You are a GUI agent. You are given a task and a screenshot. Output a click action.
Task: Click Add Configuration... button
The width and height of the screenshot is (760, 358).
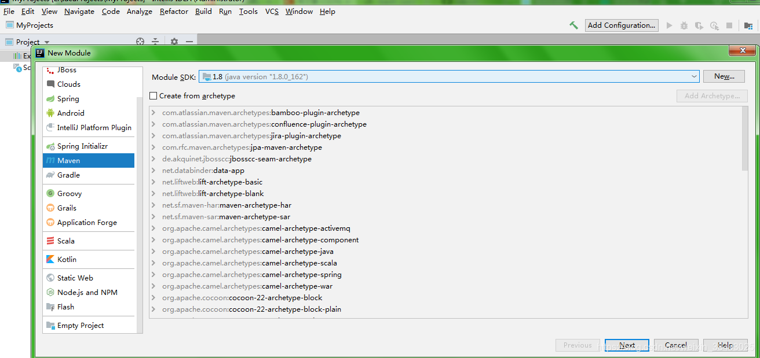click(622, 25)
